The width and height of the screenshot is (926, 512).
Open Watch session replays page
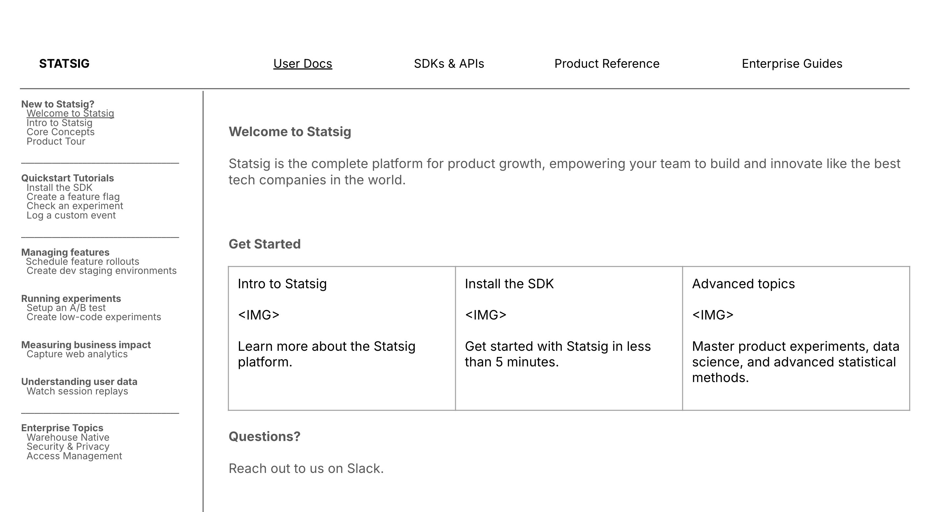(77, 391)
